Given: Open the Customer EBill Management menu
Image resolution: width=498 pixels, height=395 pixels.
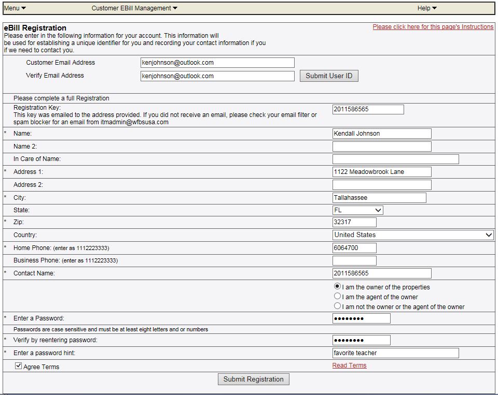Looking at the screenshot, I should [134, 8].
